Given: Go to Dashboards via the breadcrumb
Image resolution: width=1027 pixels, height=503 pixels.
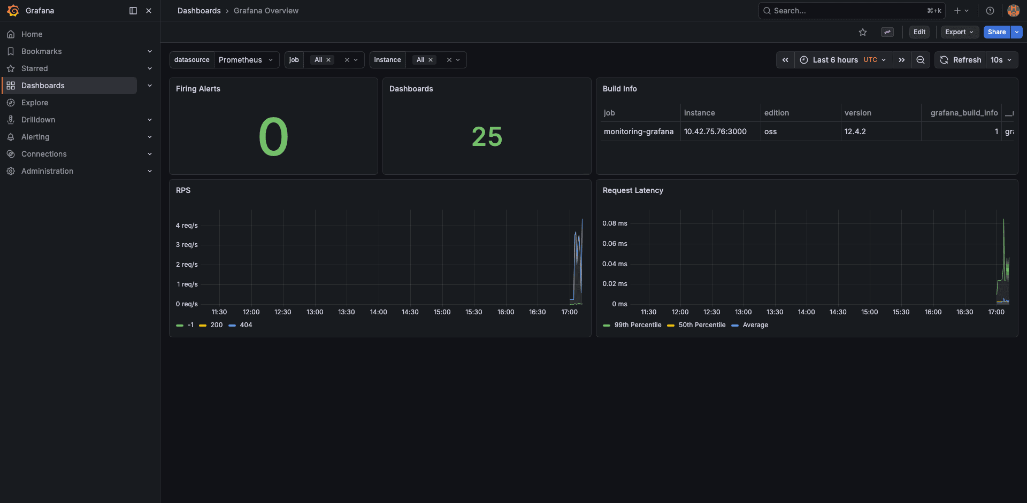Looking at the screenshot, I should pos(199,11).
